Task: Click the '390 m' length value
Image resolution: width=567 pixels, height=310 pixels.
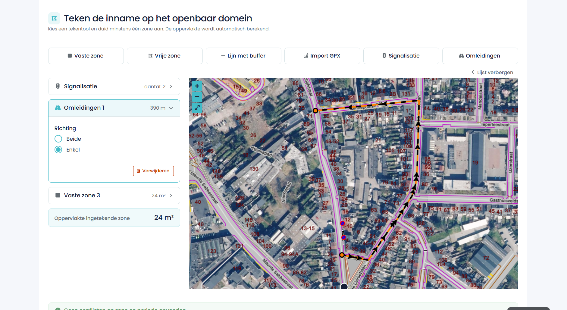Action: pyautogui.click(x=158, y=108)
